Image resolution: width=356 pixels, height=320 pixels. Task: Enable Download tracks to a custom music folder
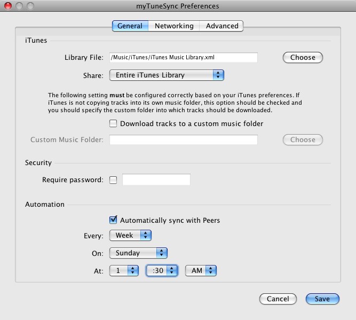click(113, 123)
